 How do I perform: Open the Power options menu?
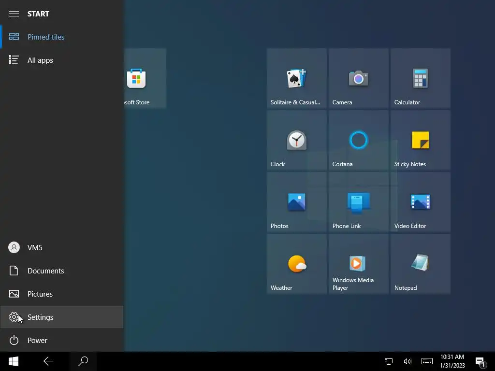[61, 341]
